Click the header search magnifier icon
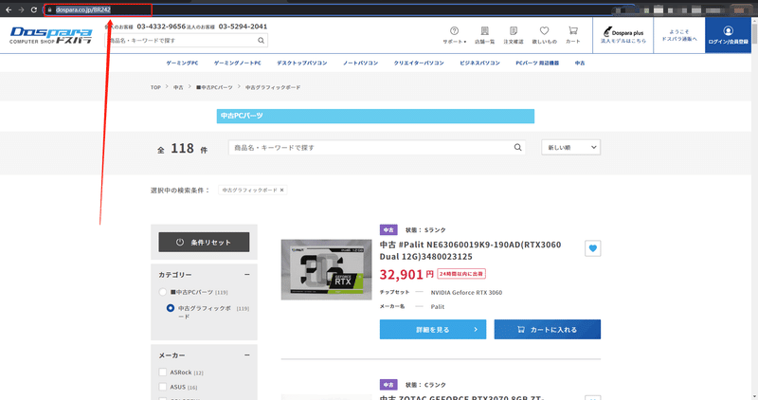This screenshot has width=758, height=400. pyautogui.click(x=262, y=41)
